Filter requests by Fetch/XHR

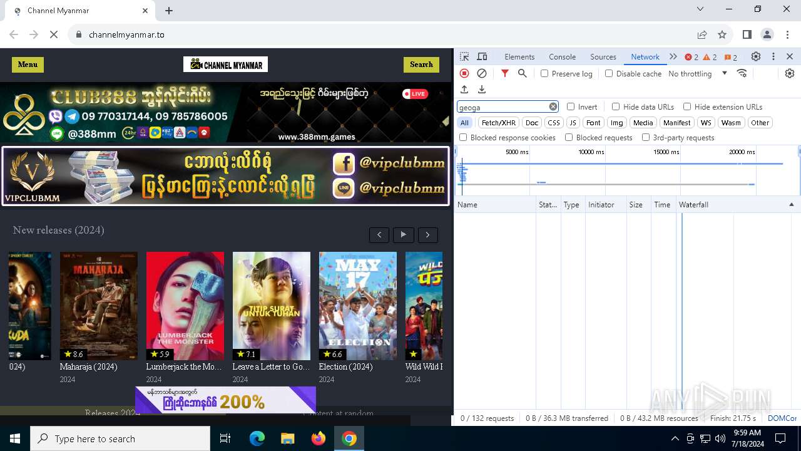(499, 123)
